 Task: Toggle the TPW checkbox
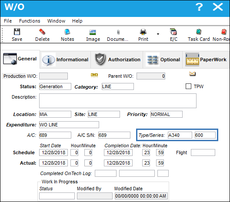click(x=189, y=86)
